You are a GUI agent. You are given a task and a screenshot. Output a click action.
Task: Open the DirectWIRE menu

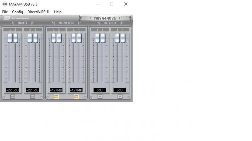point(38,12)
